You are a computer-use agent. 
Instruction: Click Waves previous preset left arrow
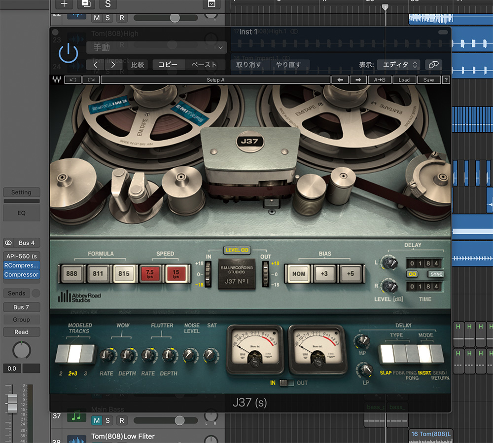340,79
